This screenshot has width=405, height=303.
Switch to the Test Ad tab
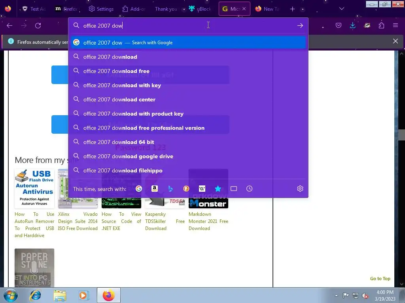(34, 9)
